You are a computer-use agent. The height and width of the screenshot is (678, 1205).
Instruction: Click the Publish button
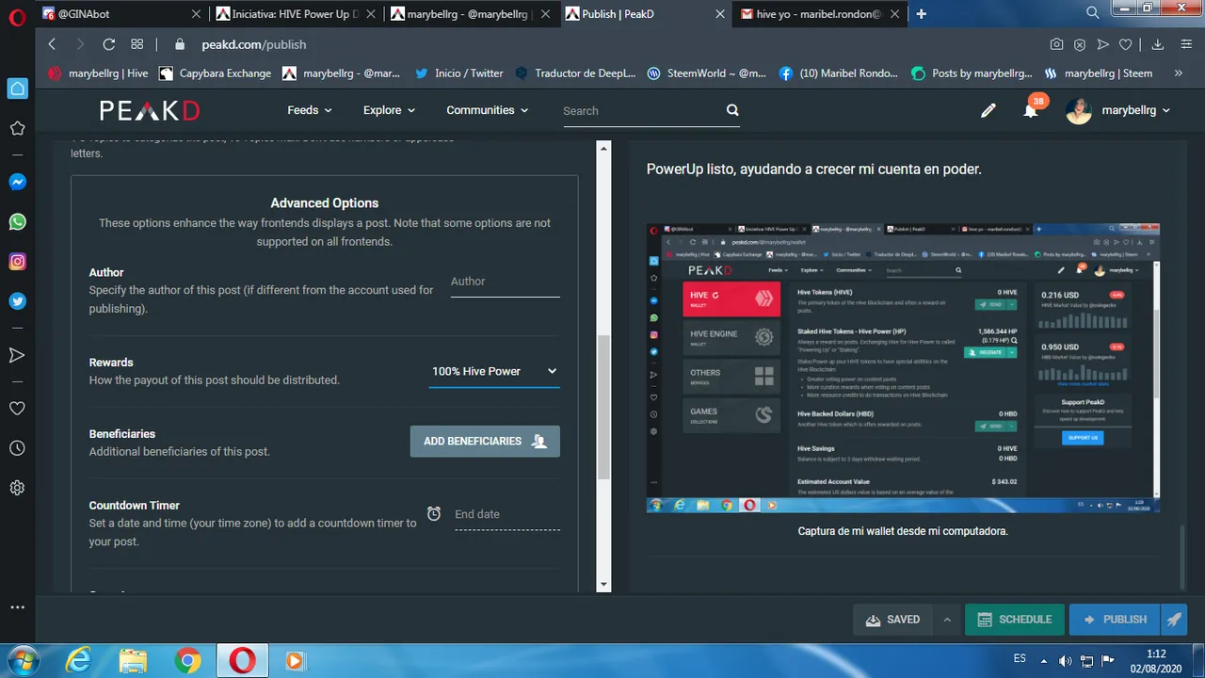point(1116,620)
